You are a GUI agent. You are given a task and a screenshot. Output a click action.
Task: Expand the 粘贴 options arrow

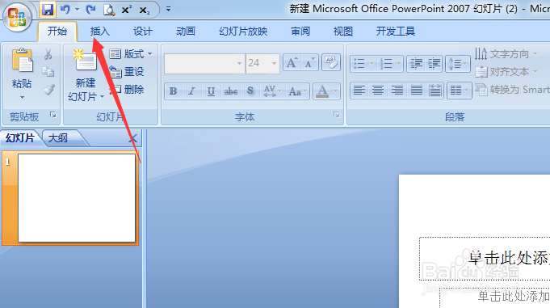tap(22, 97)
